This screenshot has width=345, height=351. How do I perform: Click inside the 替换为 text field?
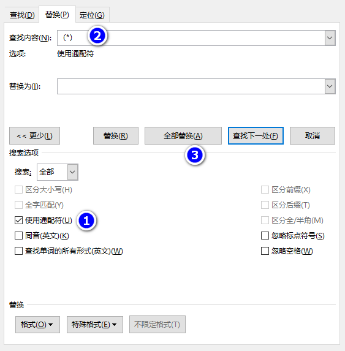point(191,86)
